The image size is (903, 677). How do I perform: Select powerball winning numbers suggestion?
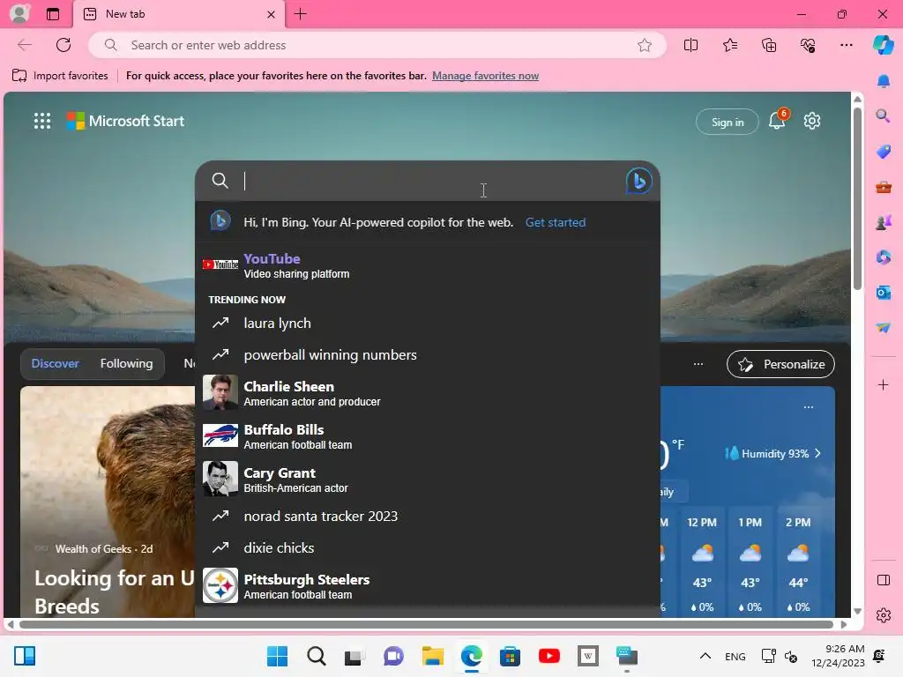click(428, 354)
